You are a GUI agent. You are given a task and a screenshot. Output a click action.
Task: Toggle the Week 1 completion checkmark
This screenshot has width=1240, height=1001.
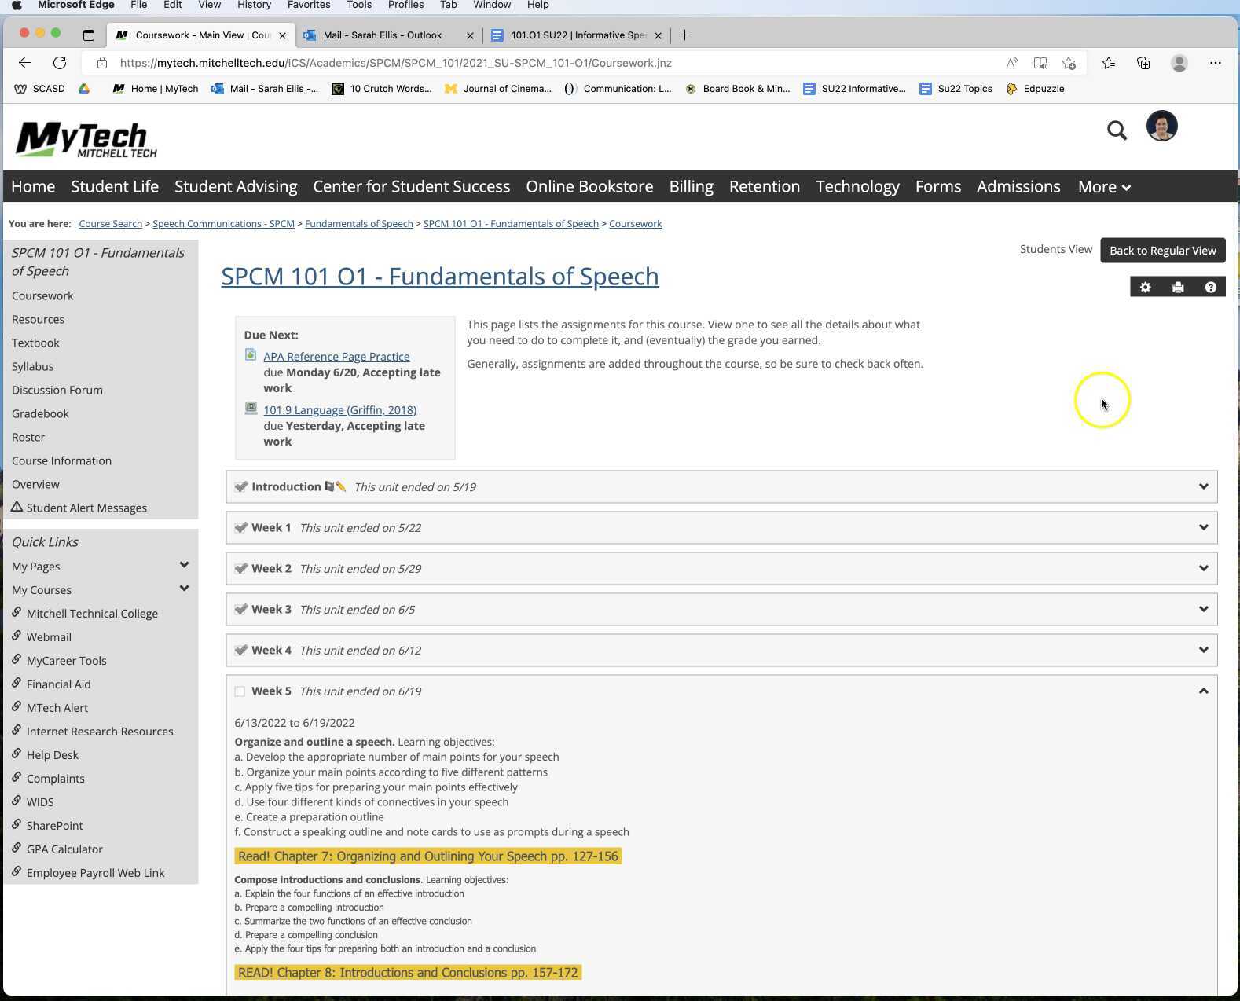pyautogui.click(x=240, y=527)
